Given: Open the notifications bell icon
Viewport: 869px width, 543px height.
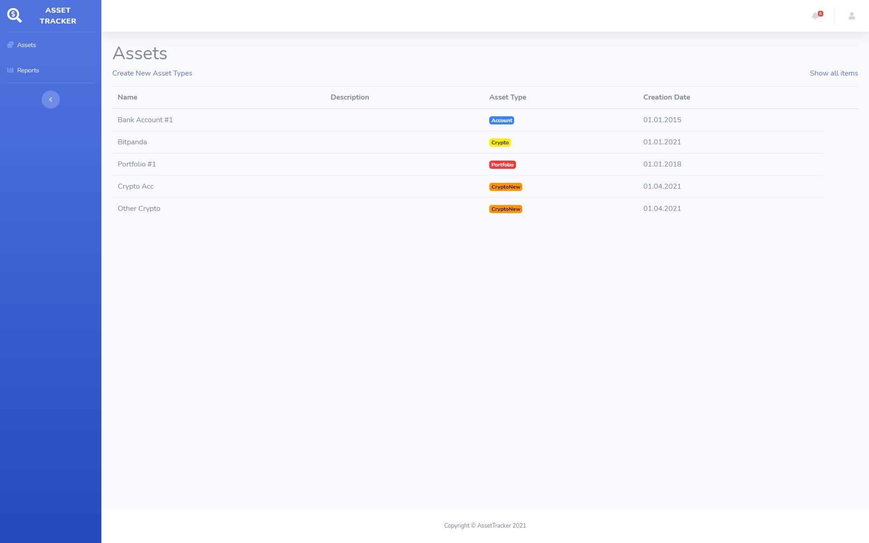Looking at the screenshot, I should click(x=816, y=16).
